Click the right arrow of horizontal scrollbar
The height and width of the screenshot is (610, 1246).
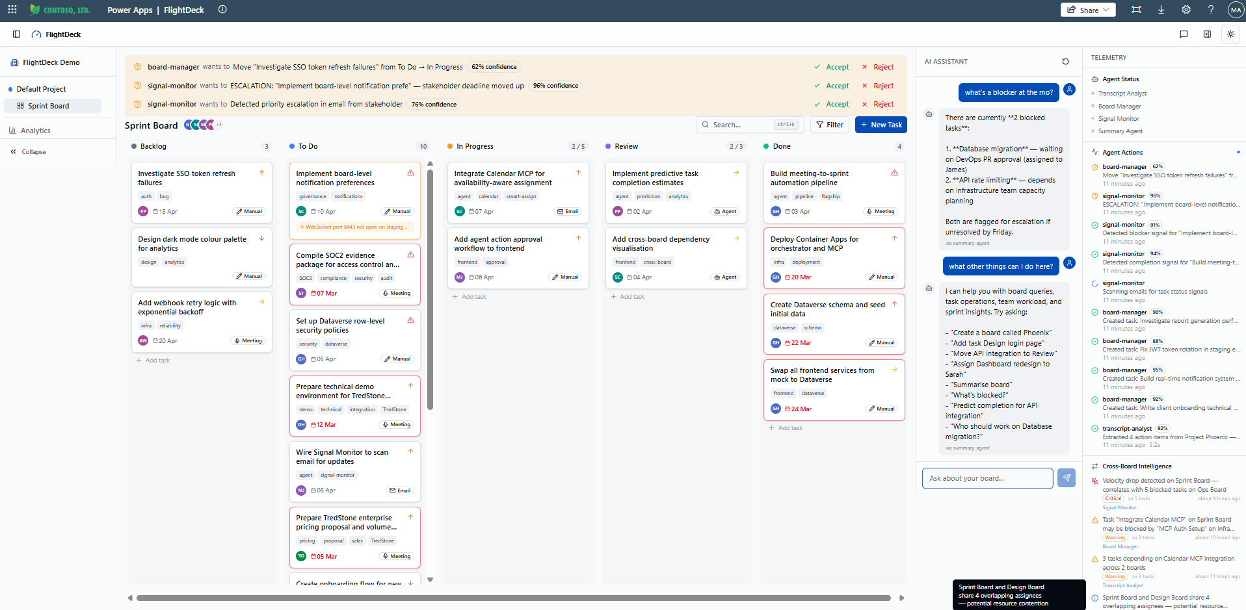(x=901, y=598)
